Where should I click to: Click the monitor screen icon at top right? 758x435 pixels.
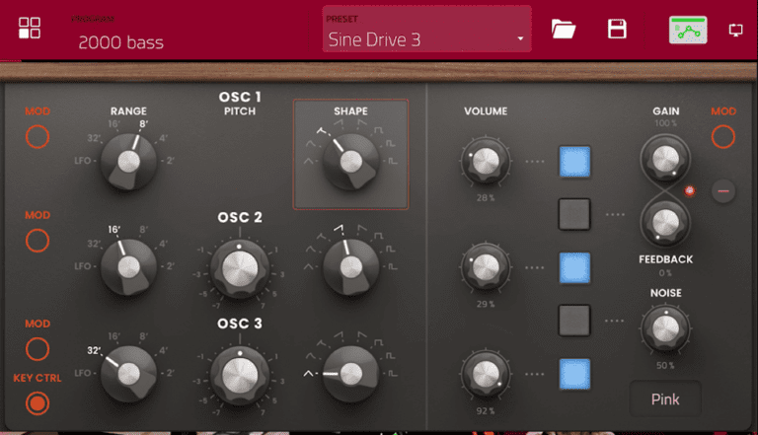(735, 30)
